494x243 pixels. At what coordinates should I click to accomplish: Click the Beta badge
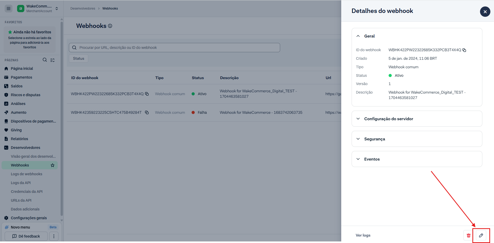pyautogui.click(x=53, y=227)
